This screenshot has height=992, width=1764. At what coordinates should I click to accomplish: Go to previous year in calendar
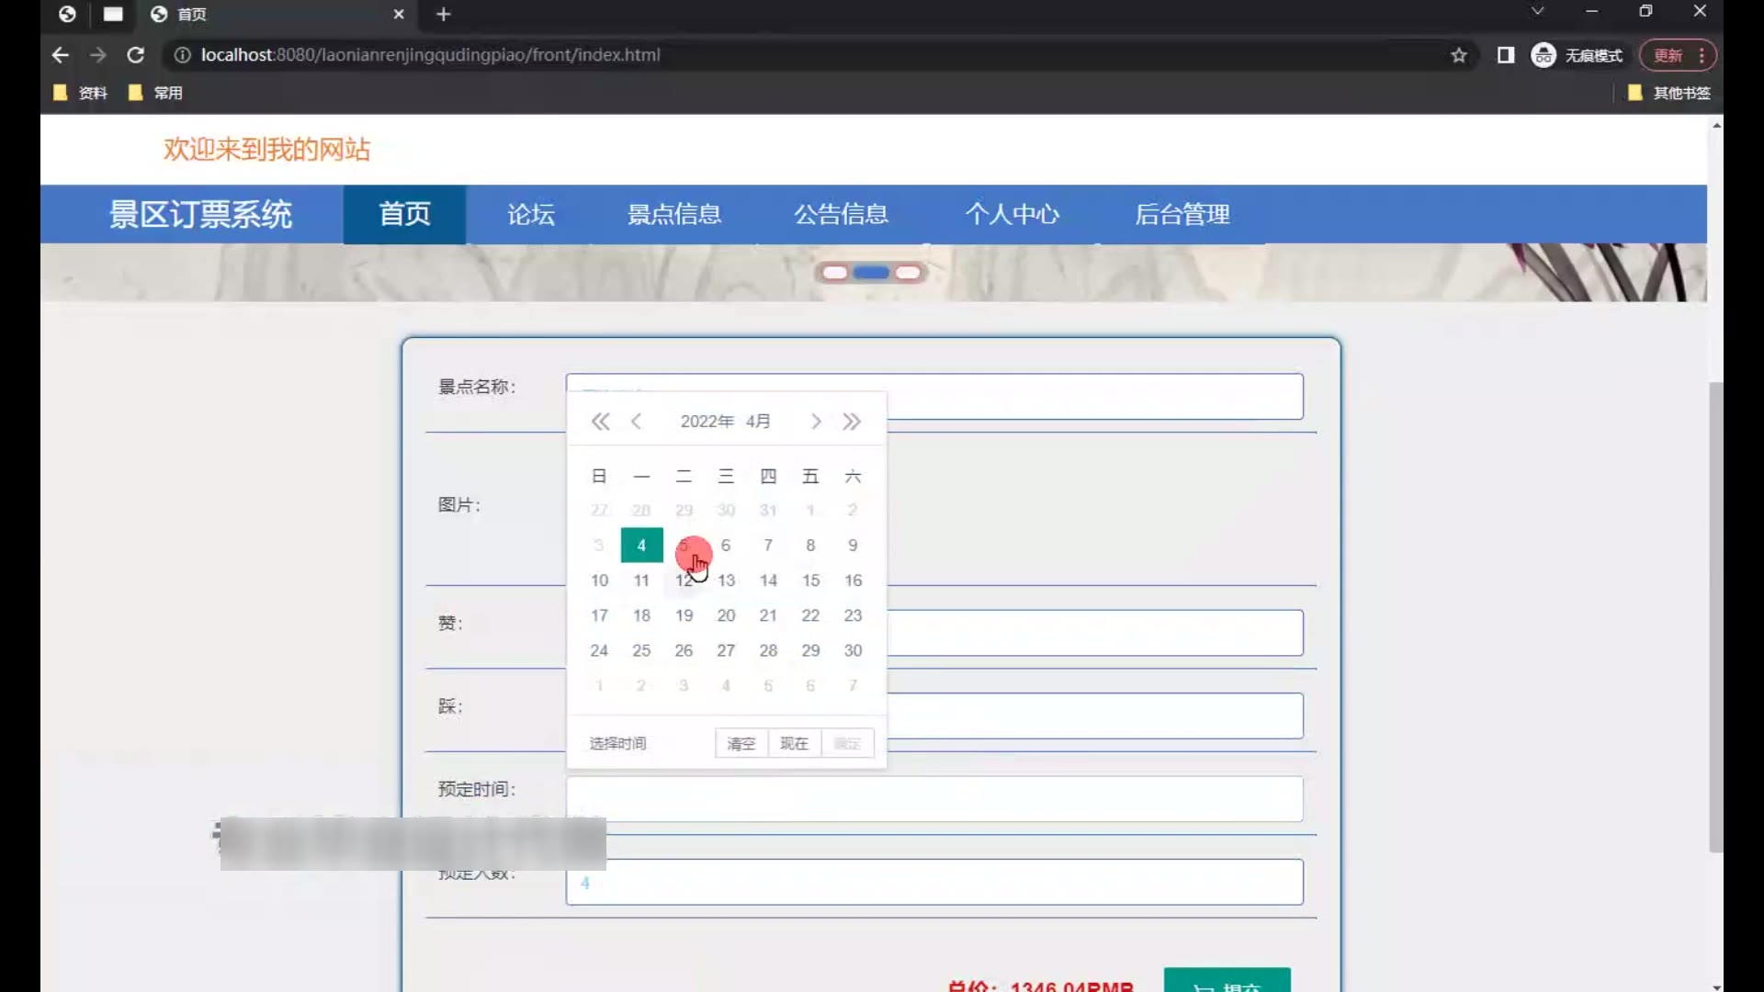(x=600, y=422)
